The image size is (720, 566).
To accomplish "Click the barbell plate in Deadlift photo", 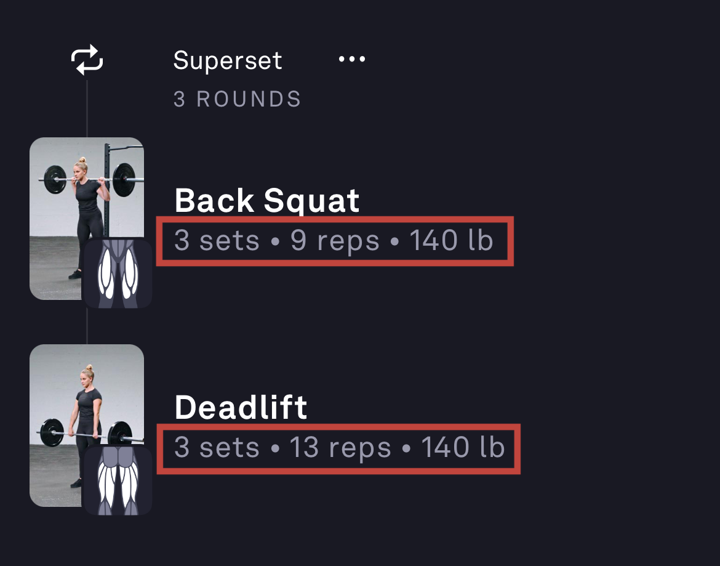I will coord(53,432).
